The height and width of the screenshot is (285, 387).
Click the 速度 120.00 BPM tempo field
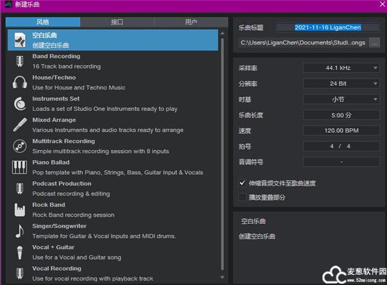[342, 130]
